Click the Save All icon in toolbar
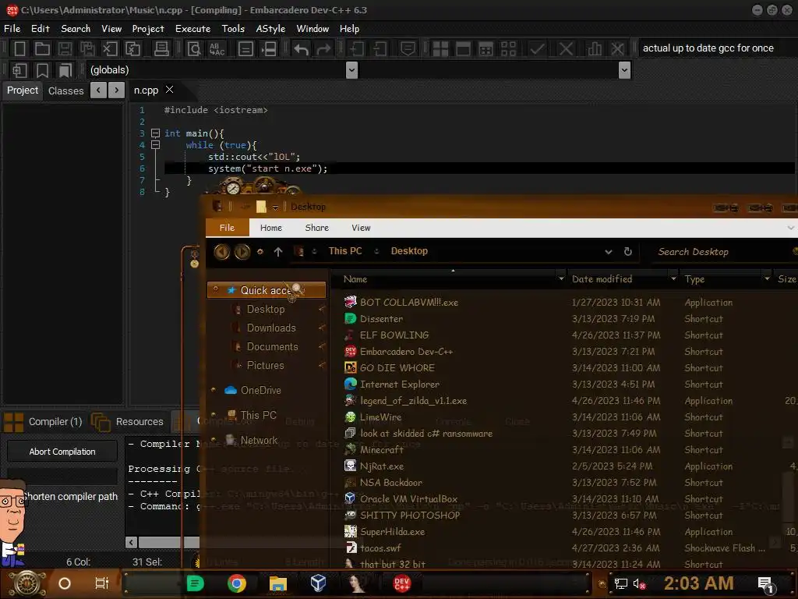Image resolution: width=798 pixels, height=599 pixels. 87,49
